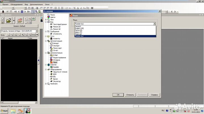Collapse the Автоматизация tree node

click(x=46, y=41)
